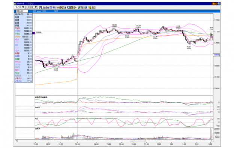Screen dimensions: 234x148
Task: Click the horizontal scrollbar thumb
Action: coord(137,141)
